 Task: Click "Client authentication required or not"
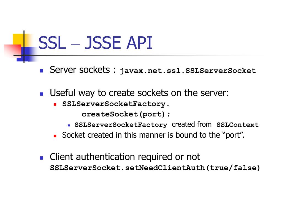(x=125, y=157)
